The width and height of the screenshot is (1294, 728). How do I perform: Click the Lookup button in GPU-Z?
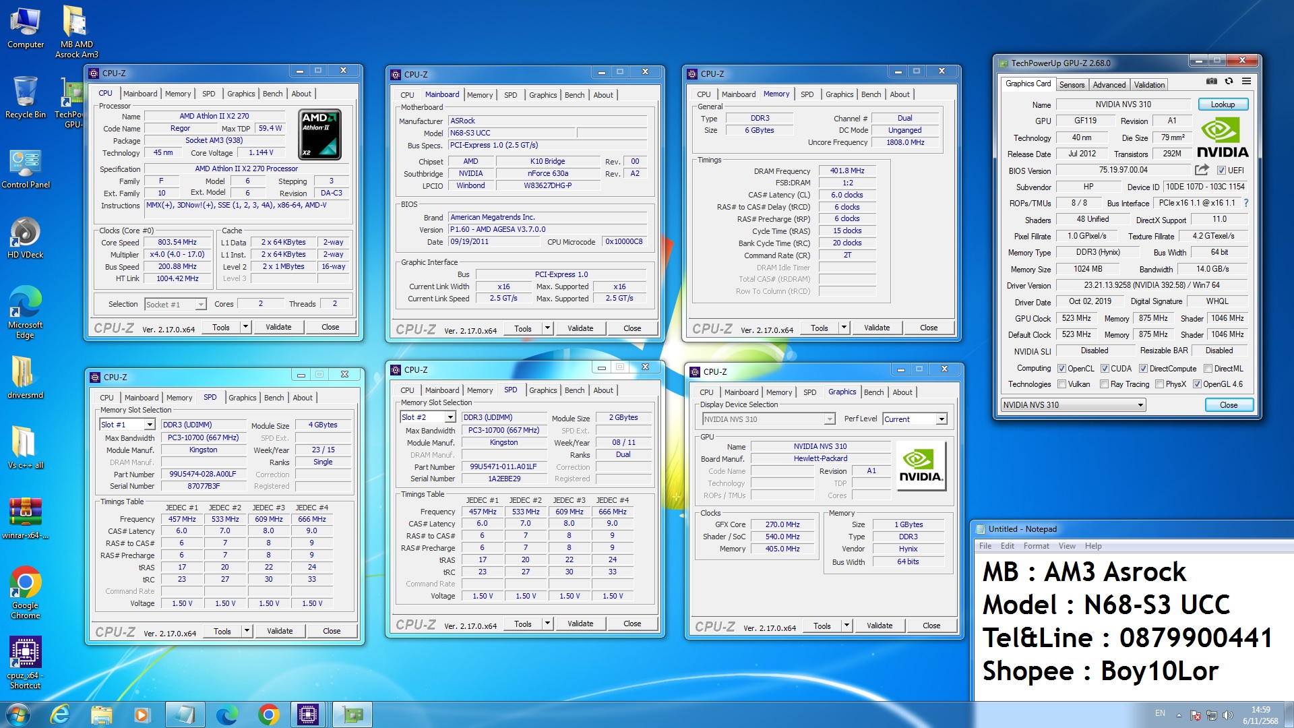click(x=1223, y=104)
